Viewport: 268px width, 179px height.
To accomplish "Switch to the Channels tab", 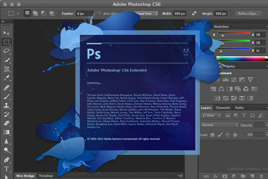I will (x=223, y=108).
